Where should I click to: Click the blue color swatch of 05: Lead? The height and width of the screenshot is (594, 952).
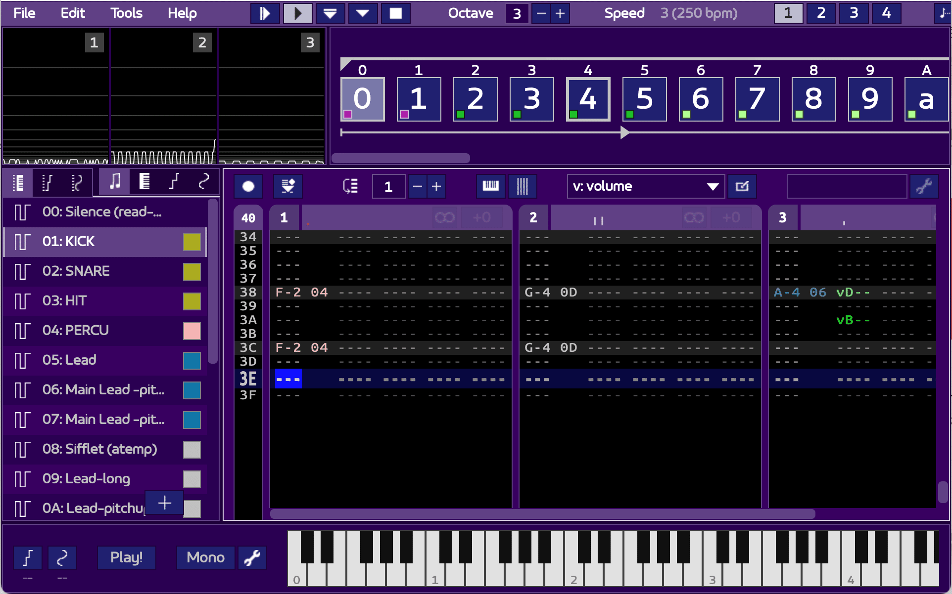pyautogui.click(x=192, y=361)
